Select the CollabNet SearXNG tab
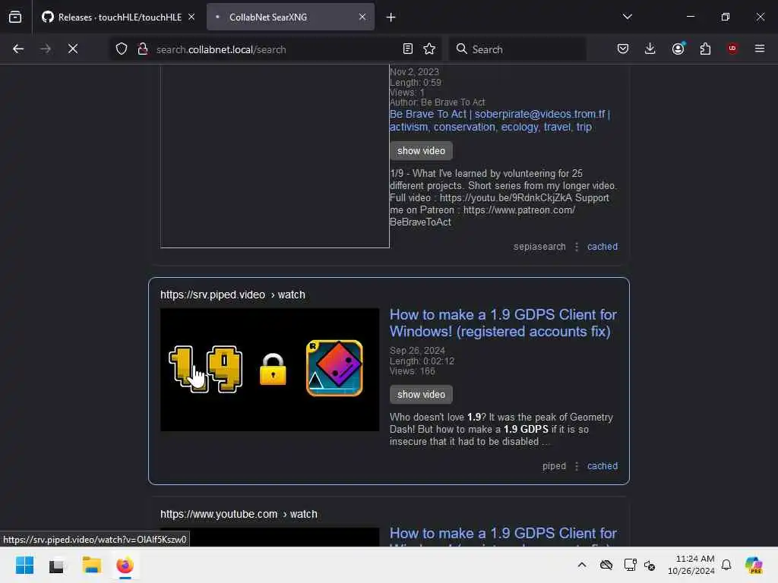778x583 pixels. point(290,17)
